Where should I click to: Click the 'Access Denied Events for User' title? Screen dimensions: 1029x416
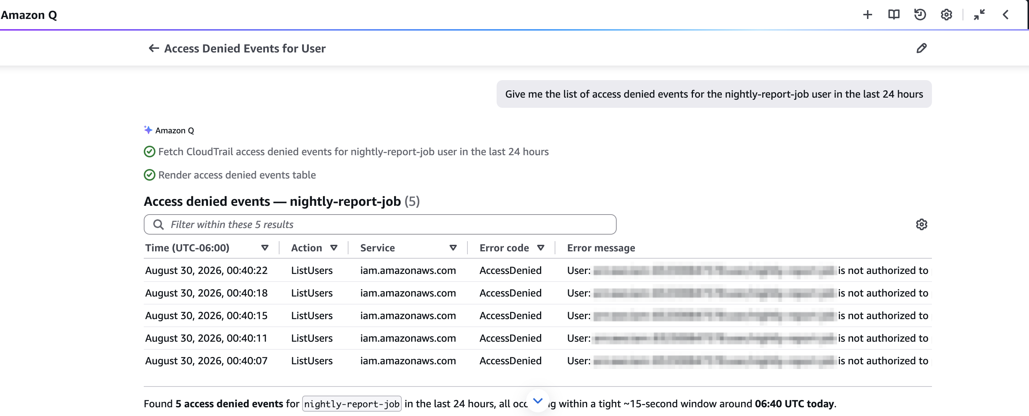click(x=245, y=48)
